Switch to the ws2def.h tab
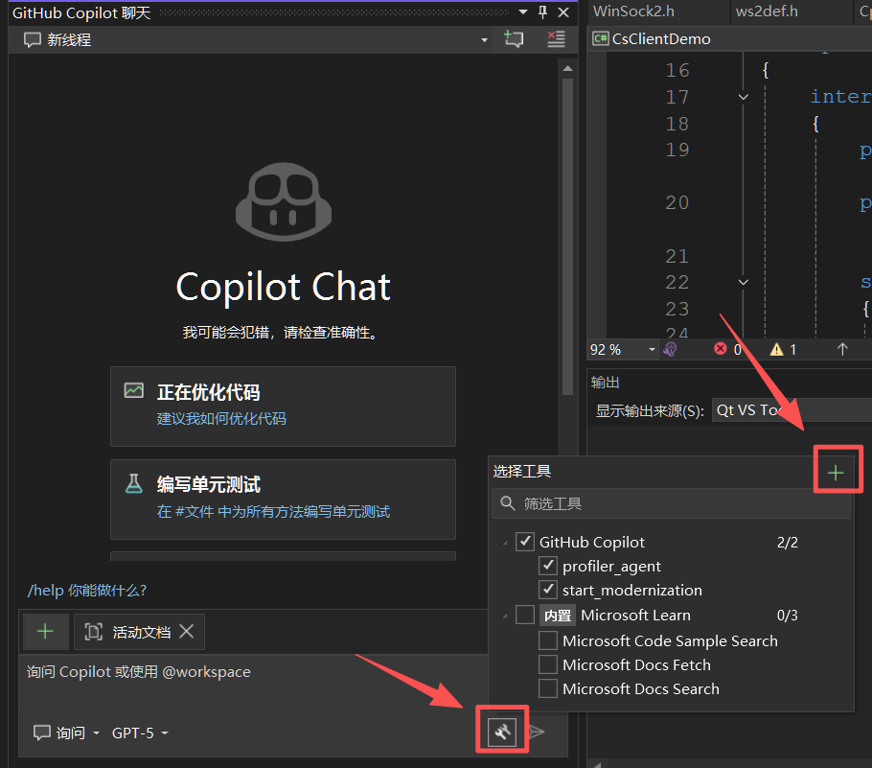This screenshot has height=768, width=872. point(767,12)
